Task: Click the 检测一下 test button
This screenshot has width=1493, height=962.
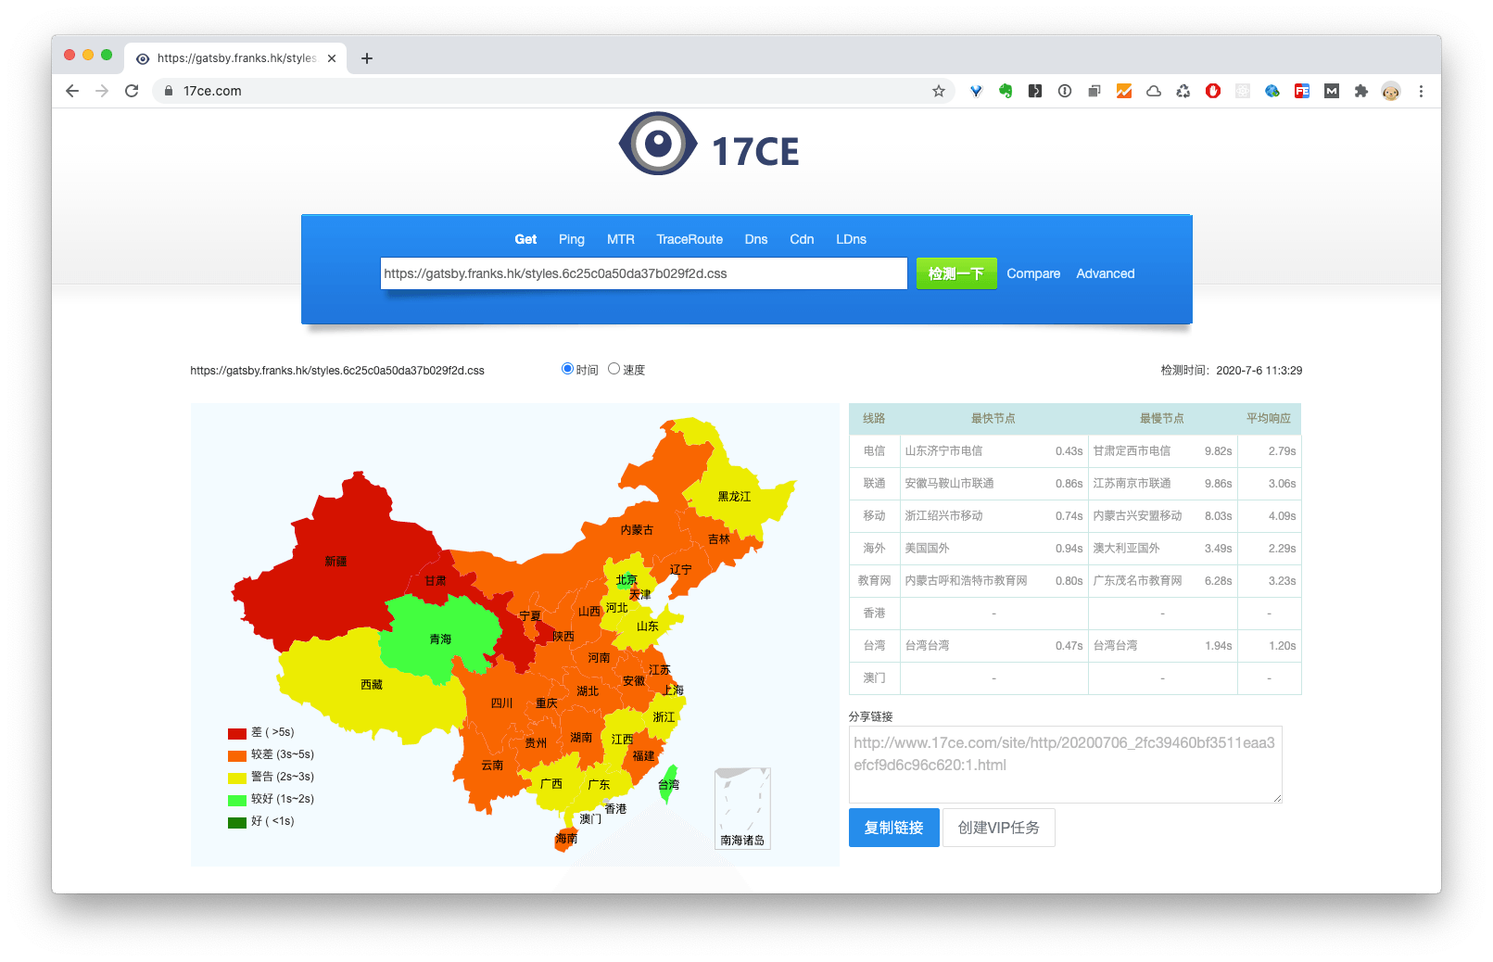Action: pyautogui.click(x=955, y=273)
